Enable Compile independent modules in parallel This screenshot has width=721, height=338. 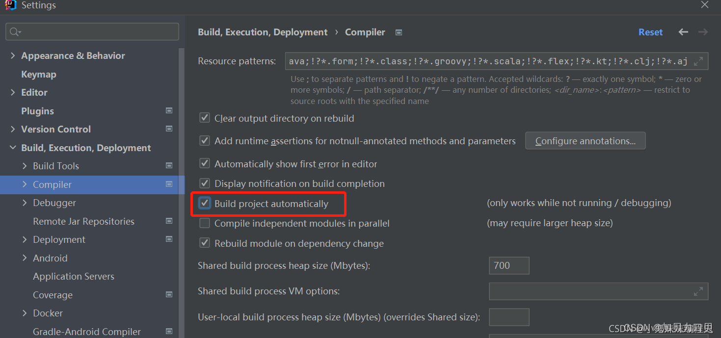(x=205, y=223)
